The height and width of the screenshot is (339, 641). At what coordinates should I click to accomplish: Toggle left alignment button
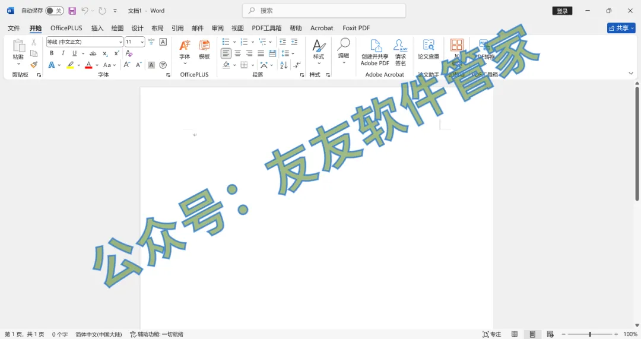[226, 53]
